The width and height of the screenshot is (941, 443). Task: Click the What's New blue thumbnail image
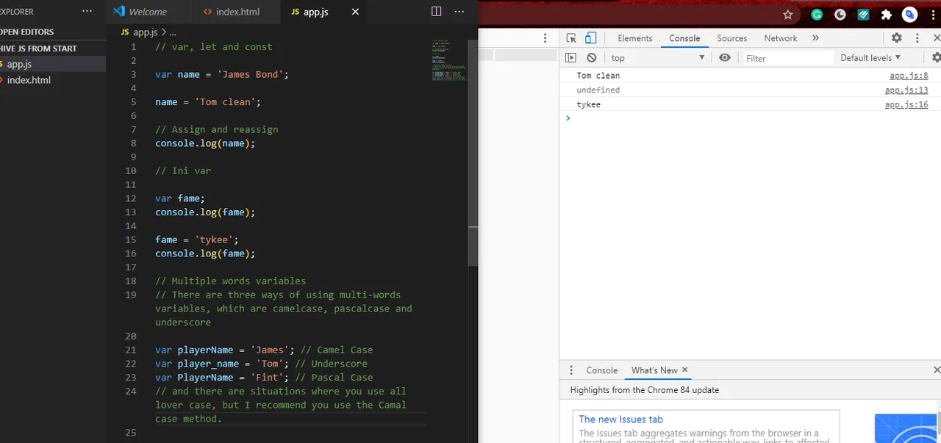(x=907, y=429)
